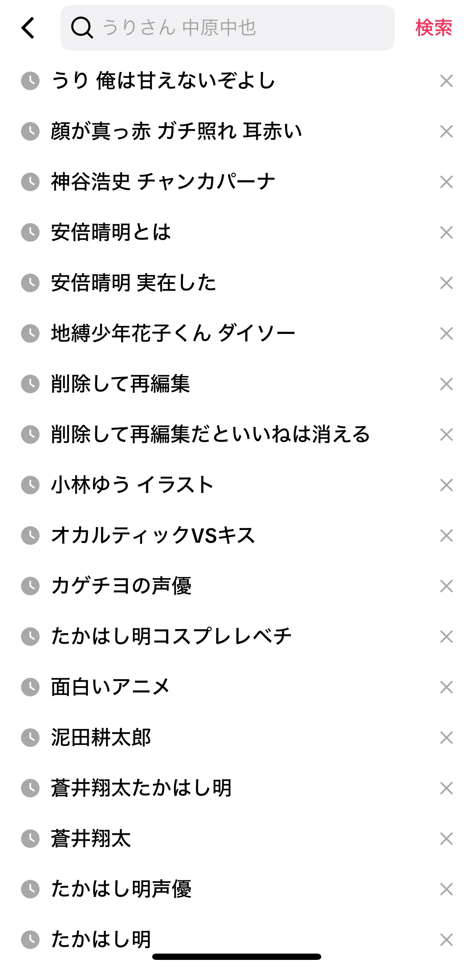Open 地縛少年花子くん ダイソー recent search
This screenshot has width=473, height=970.
pyautogui.click(x=173, y=333)
